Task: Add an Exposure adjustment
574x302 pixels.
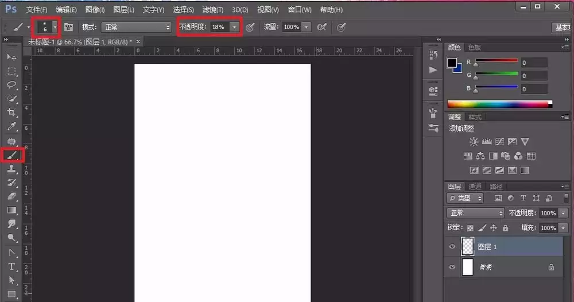Action: coord(512,142)
